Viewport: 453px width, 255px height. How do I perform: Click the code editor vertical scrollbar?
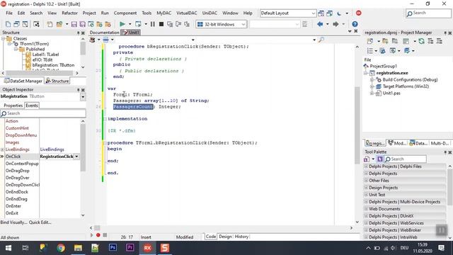pos(357,125)
